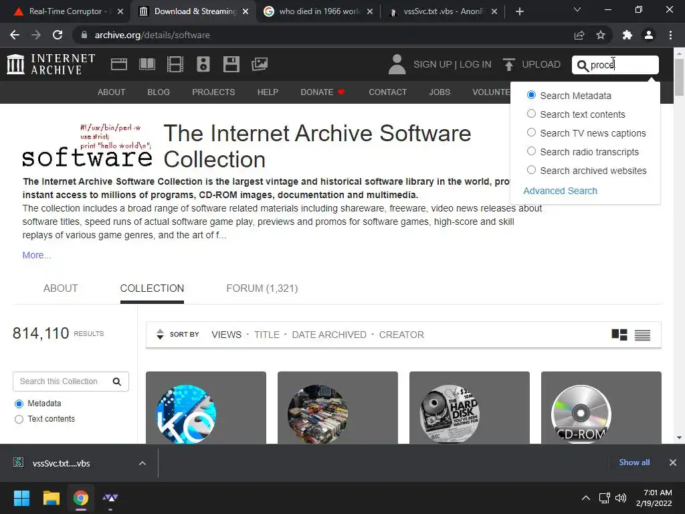The width and height of the screenshot is (685, 514).
Task: Reload the page in Chrome
Action: click(x=58, y=35)
